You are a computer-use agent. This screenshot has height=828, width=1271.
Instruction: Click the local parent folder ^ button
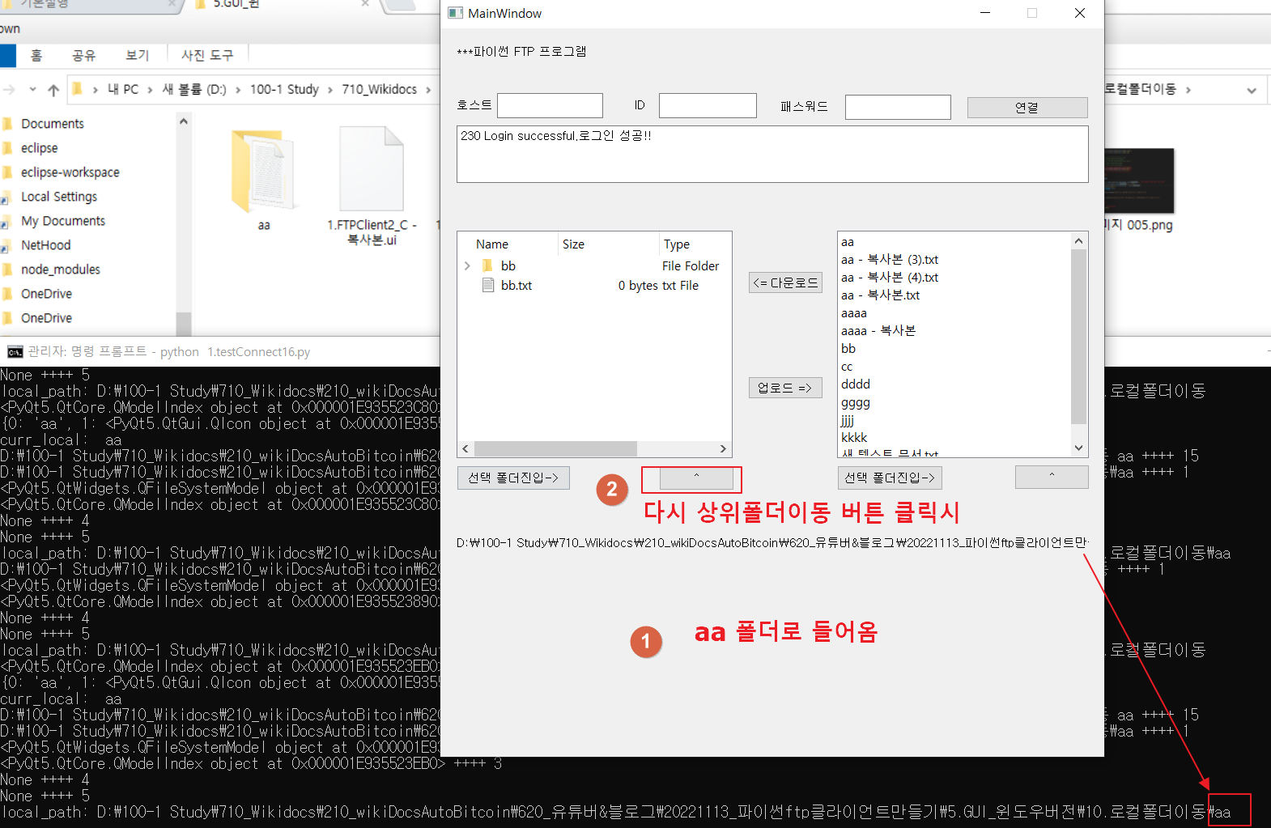(696, 478)
